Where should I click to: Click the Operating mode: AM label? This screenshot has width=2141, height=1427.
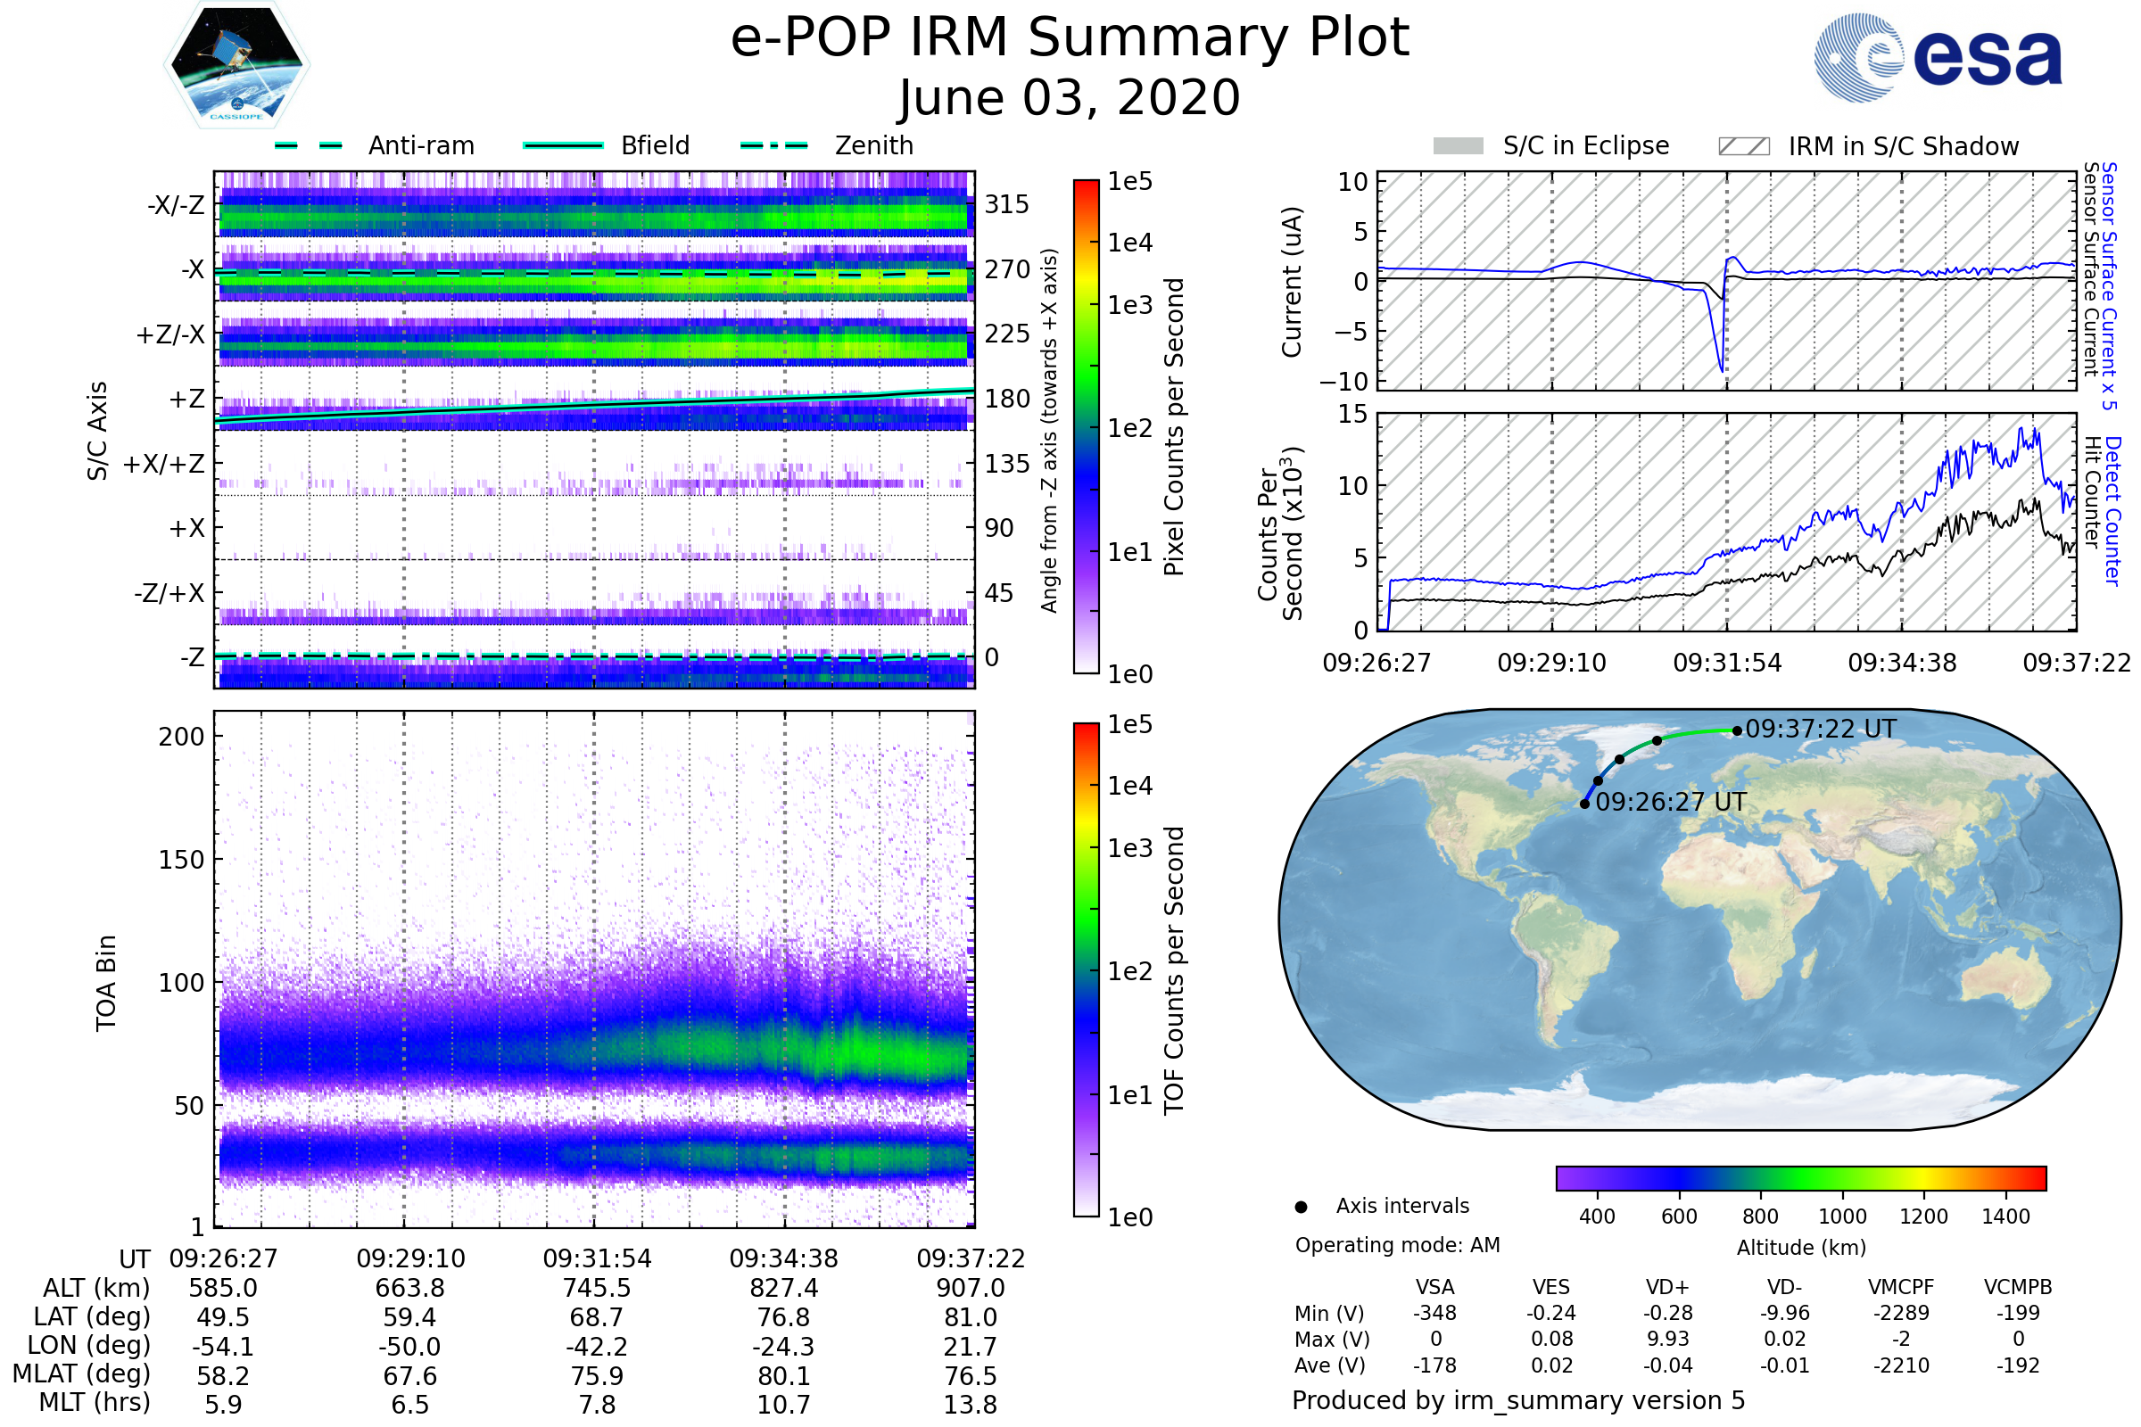pos(1397,1246)
